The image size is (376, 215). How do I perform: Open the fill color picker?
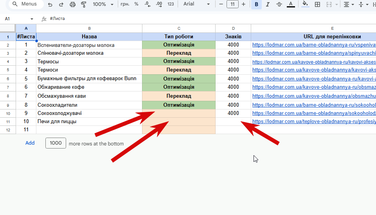[305, 4]
